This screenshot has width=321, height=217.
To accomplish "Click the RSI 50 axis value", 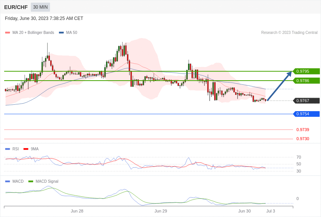I will (299, 164).
